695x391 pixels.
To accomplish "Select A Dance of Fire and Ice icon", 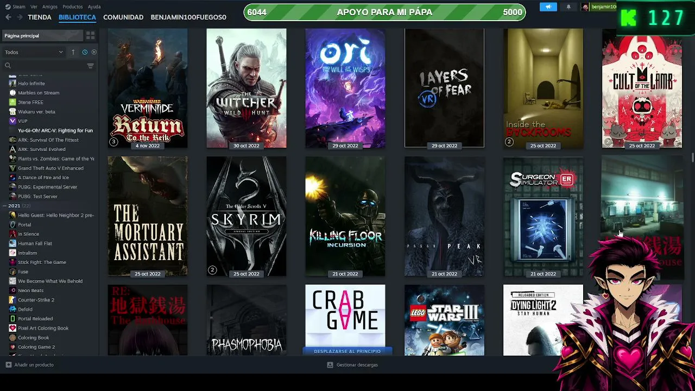I will pyautogui.click(x=13, y=178).
